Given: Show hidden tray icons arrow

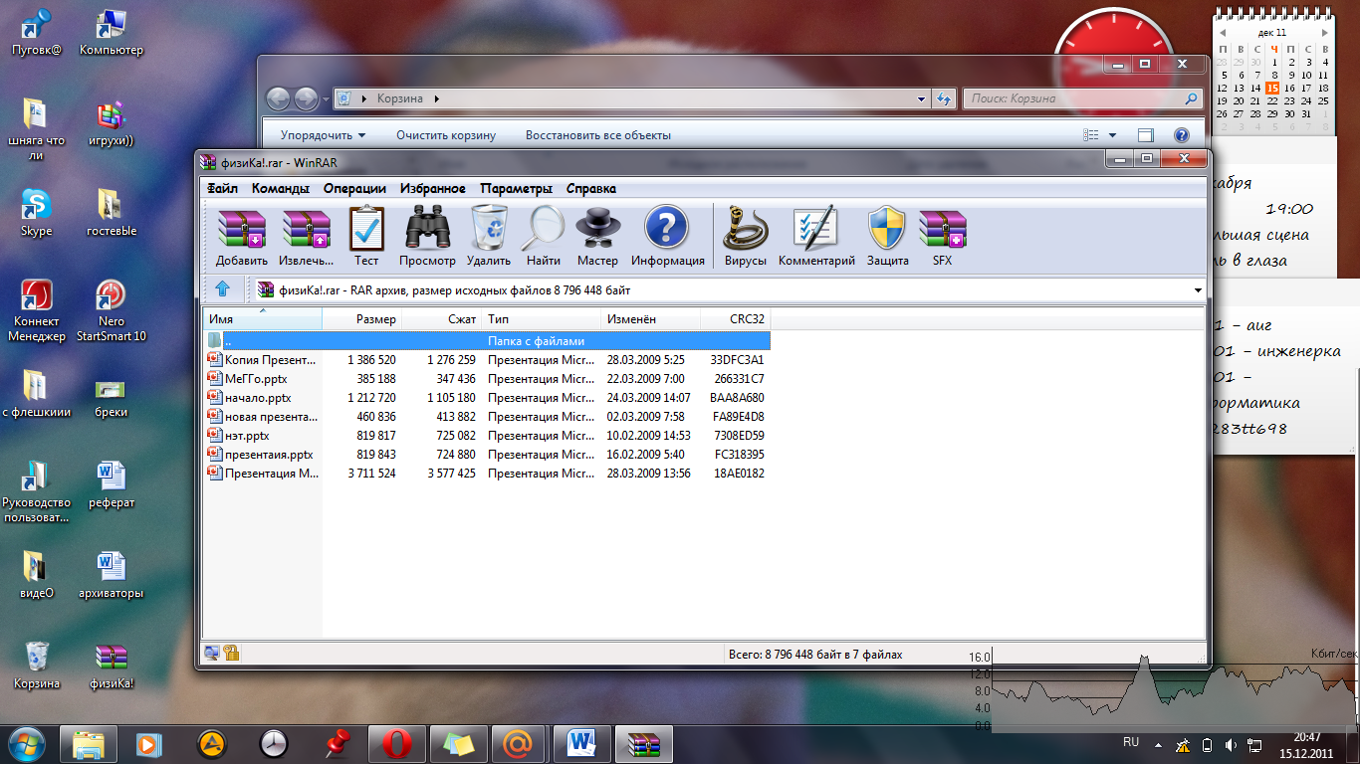Looking at the screenshot, I should point(1157,744).
